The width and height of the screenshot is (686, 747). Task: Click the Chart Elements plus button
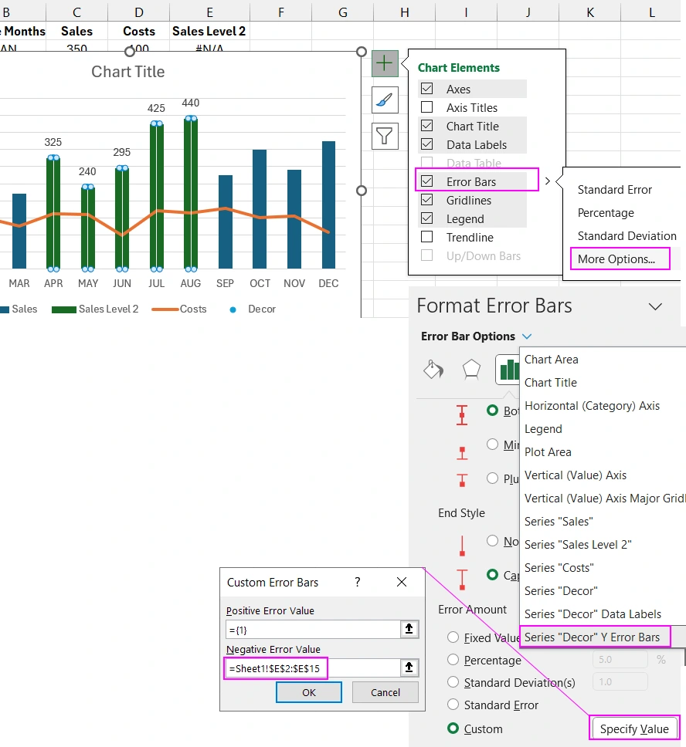coord(385,63)
